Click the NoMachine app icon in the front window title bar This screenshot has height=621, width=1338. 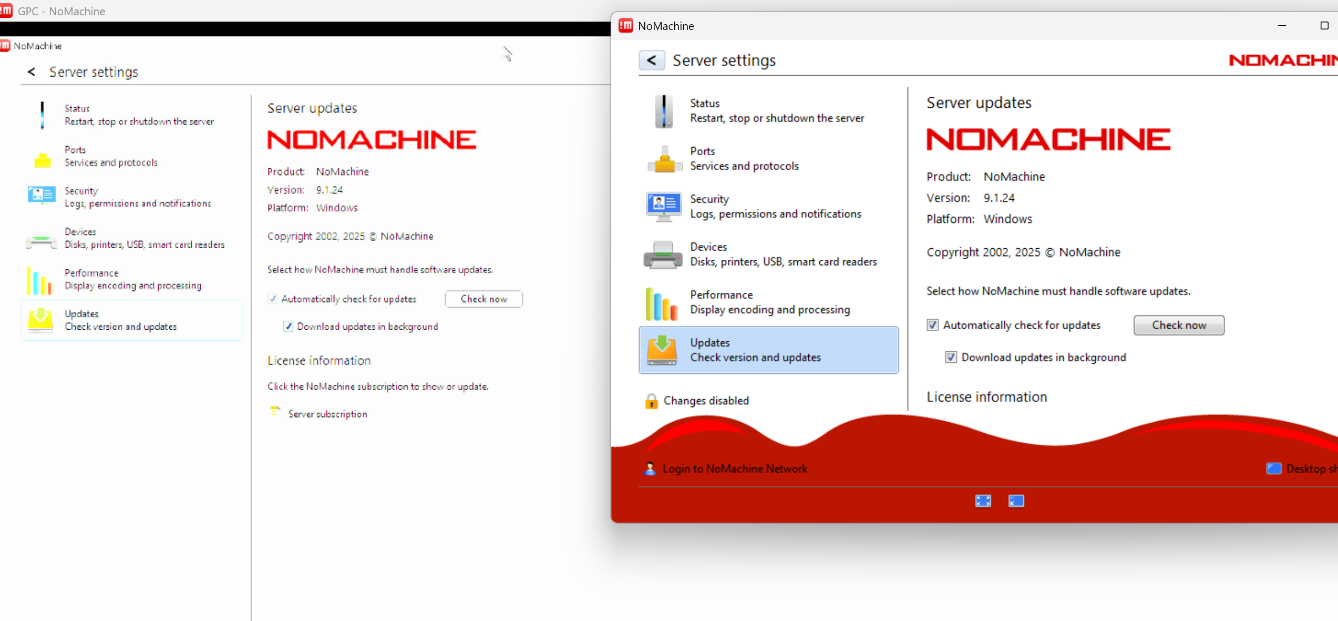point(625,26)
